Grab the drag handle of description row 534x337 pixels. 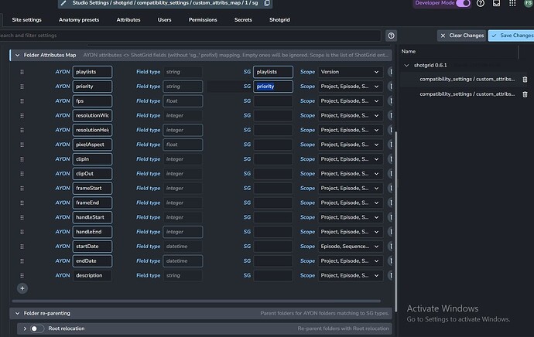(x=22, y=276)
